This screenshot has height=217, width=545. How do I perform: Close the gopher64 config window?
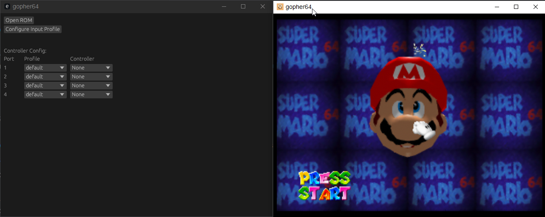pyautogui.click(x=263, y=6)
